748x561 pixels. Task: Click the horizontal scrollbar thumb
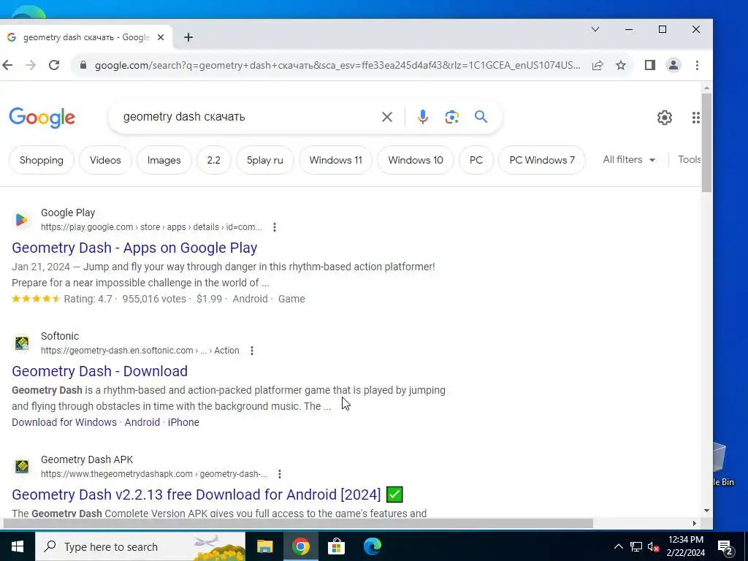pos(298,524)
